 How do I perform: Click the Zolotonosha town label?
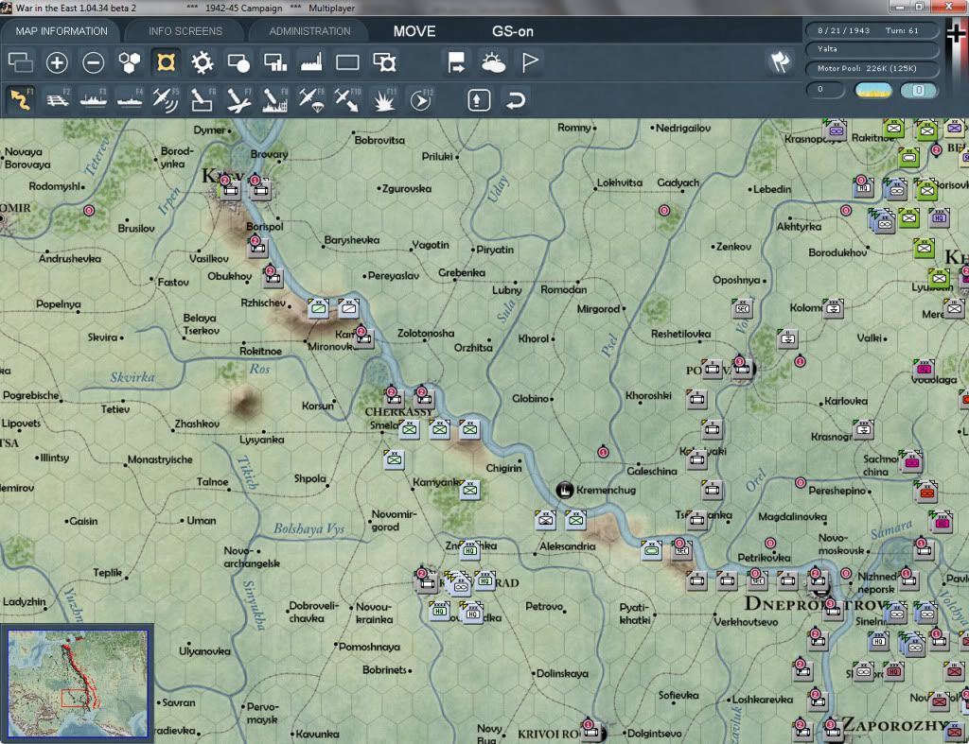[426, 334]
